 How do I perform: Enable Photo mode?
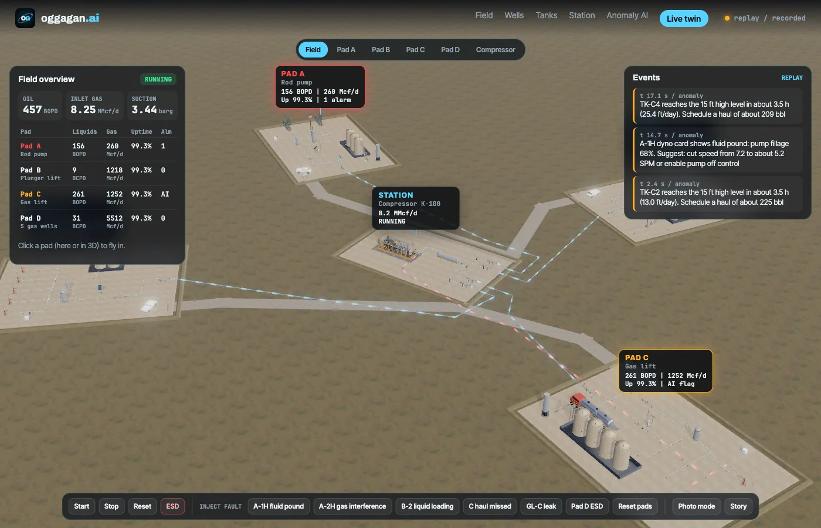pyautogui.click(x=697, y=506)
